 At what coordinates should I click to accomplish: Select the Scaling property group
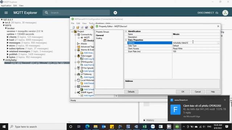[99, 38]
